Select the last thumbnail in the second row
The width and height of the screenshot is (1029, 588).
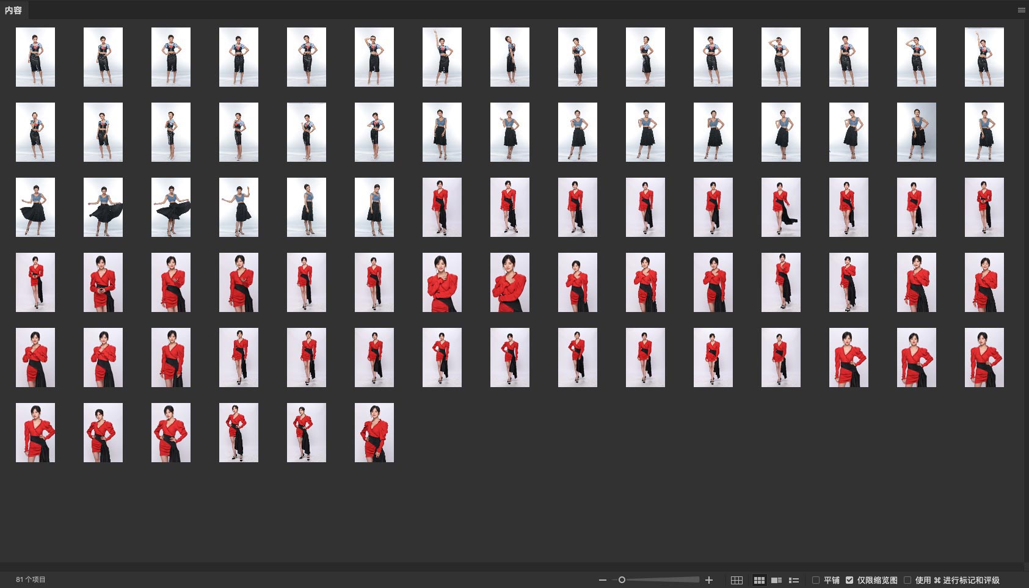point(984,132)
